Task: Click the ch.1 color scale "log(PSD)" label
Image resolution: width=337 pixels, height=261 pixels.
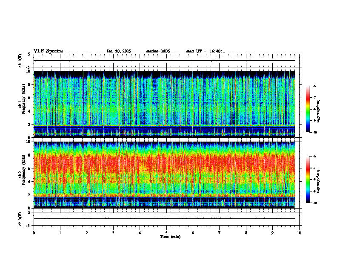Action: (319, 111)
